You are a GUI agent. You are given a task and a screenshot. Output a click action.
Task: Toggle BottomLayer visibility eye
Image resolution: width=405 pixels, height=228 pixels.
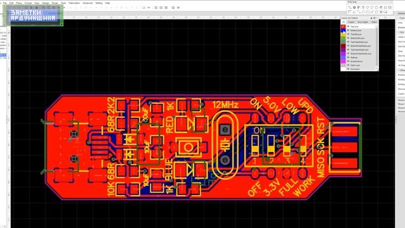point(348,30)
